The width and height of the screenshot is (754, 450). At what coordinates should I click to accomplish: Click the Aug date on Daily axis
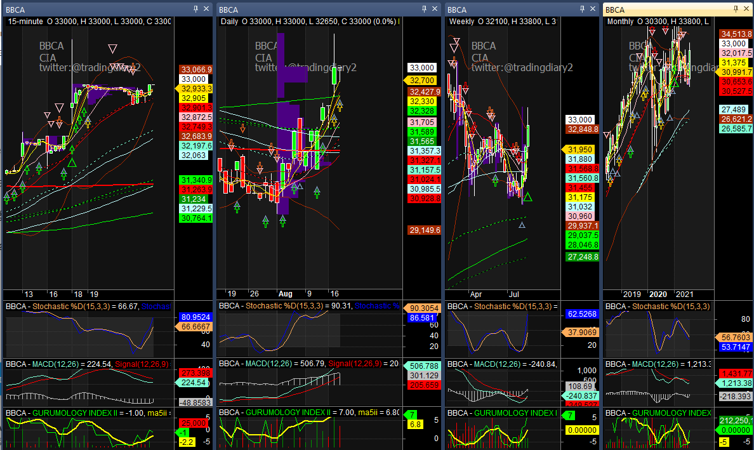tap(285, 294)
